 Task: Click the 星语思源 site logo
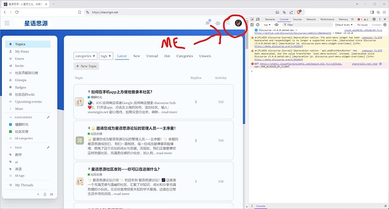click(x=36, y=23)
